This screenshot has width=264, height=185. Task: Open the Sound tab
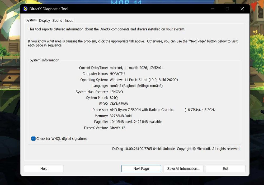tap(57, 21)
